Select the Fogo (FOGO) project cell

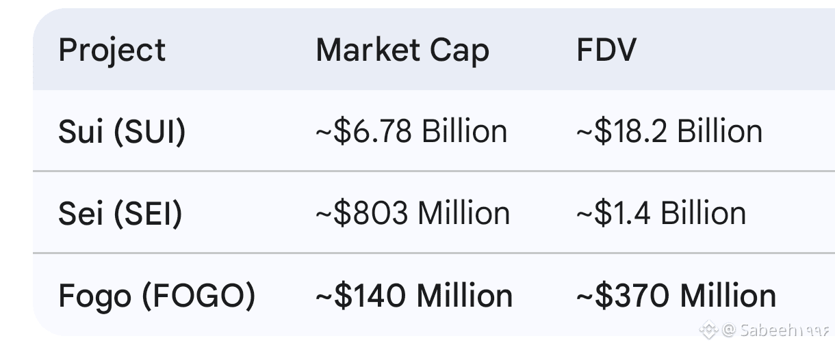tap(157, 296)
